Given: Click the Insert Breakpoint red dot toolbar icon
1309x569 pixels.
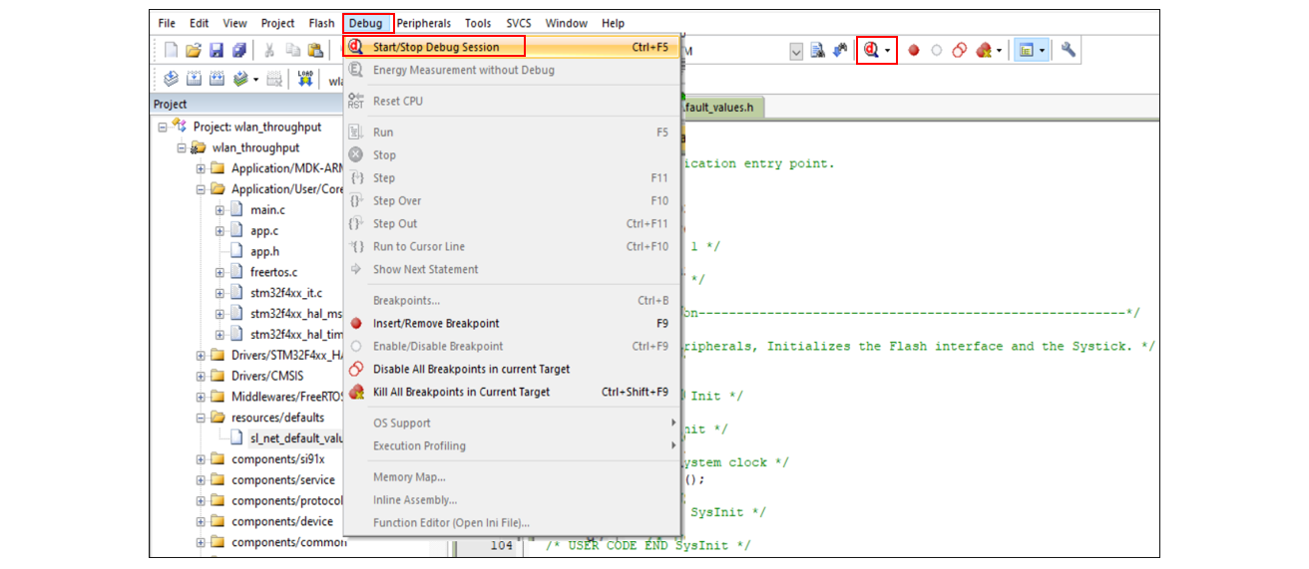Looking at the screenshot, I should (x=913, y=50).
